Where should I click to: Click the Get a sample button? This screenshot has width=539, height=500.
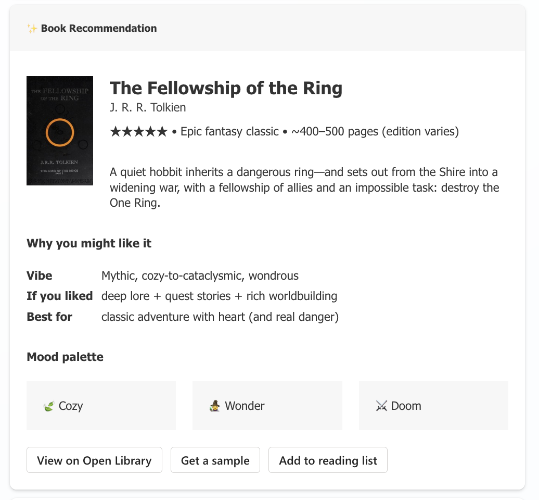click(215, 460)
